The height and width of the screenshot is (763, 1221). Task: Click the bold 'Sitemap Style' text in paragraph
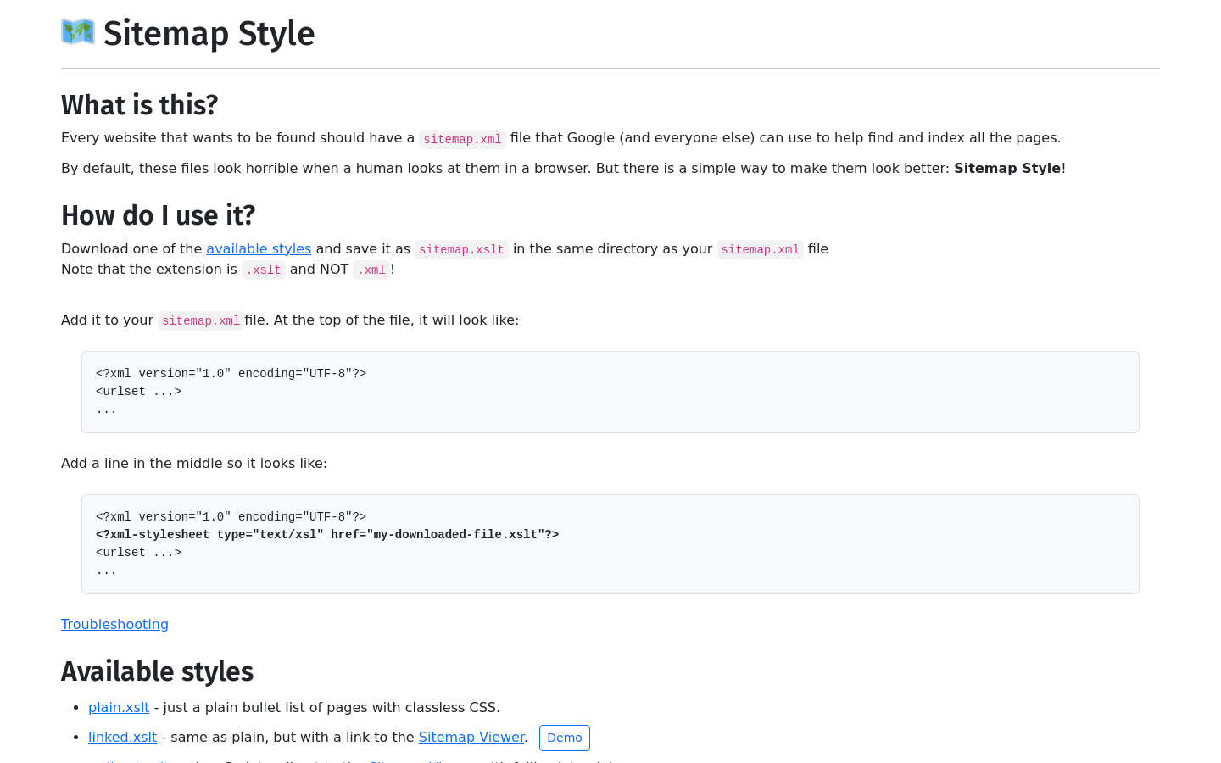click(1007, 168)
